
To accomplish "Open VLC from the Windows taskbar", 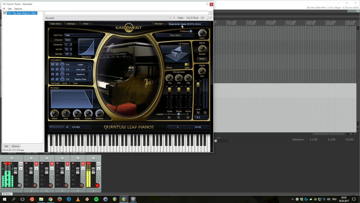I will (78, 199).
